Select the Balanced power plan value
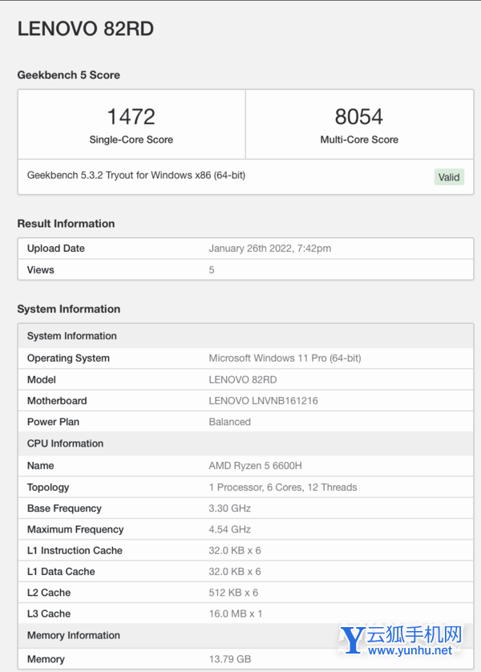The image size is (481, 672). [229, 422]
